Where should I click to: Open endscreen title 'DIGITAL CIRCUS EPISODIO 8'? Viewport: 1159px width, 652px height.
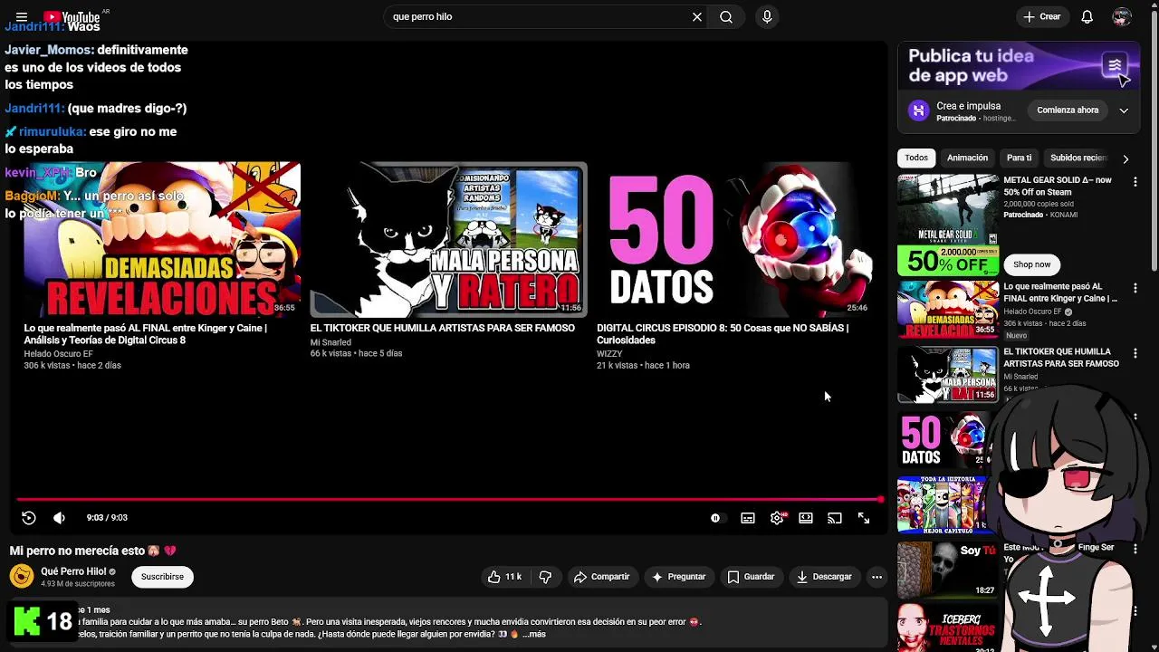(x=723, y=334)
